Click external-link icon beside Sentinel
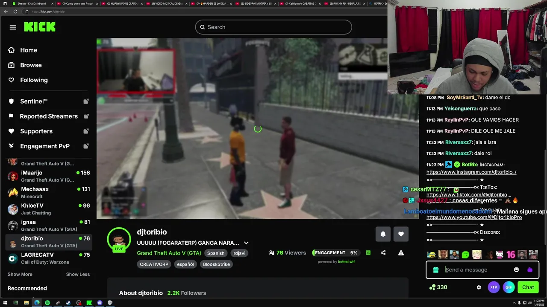Viewport: 547px width, 307px height. (86, 101)
